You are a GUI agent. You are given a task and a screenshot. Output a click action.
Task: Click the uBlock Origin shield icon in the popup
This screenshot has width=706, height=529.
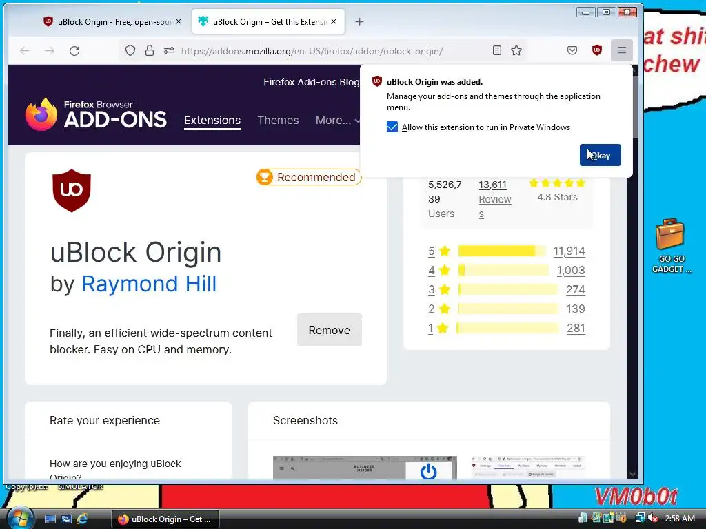377,81
